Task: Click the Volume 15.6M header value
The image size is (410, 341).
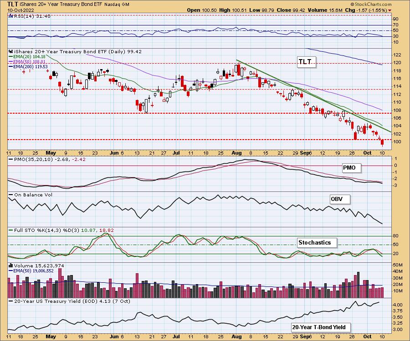Action: click(x=325, y=10)
